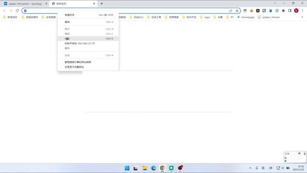Select Paste (Ctrl+V) in context menu
Screen dimensions: 307x173
88,38
